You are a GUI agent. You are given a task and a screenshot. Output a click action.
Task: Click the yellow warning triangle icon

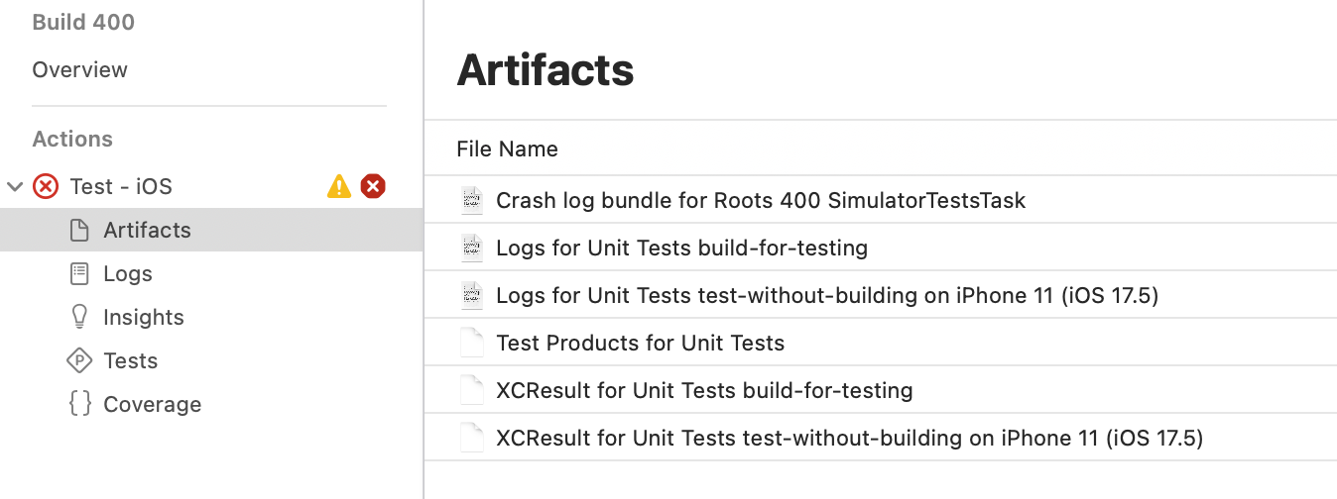click(339, 186)
